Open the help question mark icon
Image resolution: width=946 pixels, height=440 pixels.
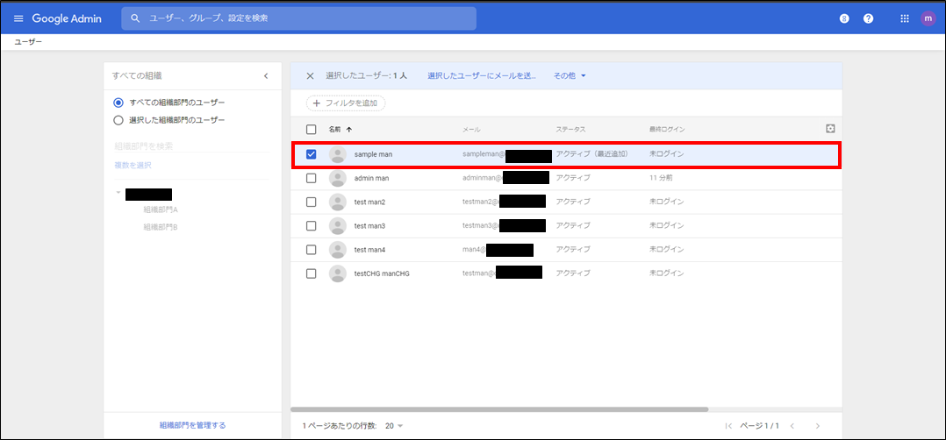868,18
